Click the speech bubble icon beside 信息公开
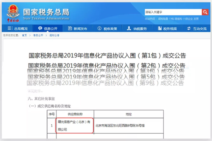This screenshot has width=212, height=141. (40, 28)
